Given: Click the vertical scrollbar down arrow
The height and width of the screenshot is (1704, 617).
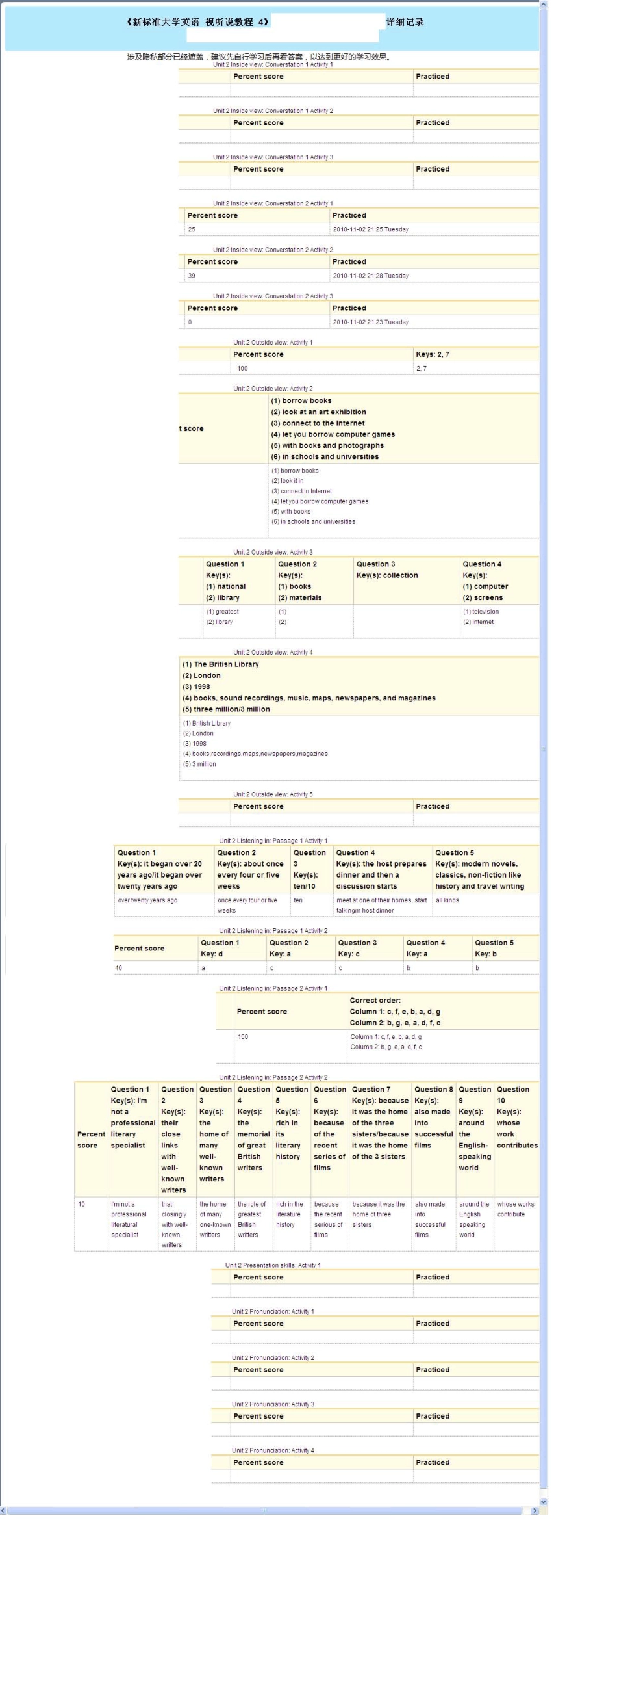Looking at the screenshot, I should pos(544,1502).
